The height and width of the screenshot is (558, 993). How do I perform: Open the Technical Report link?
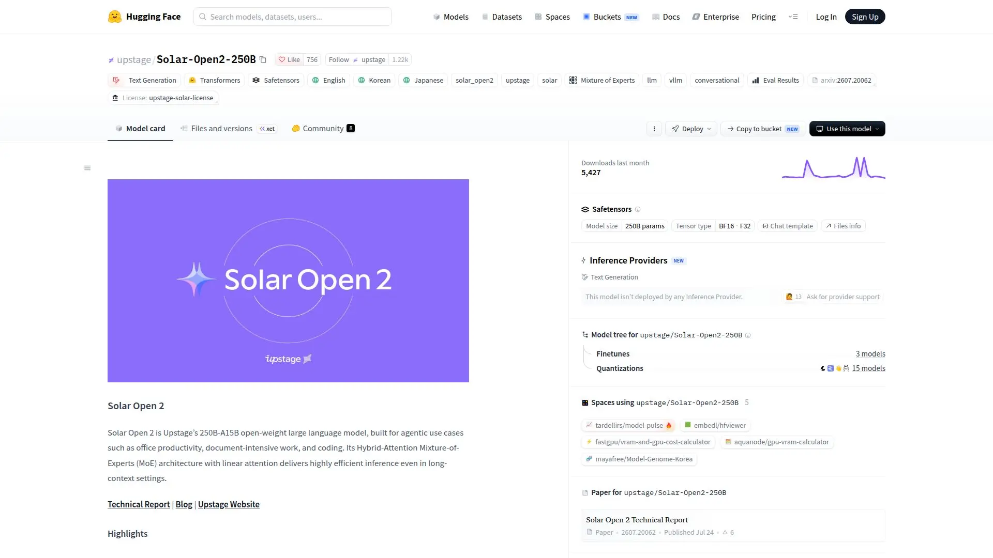[139, 504]
